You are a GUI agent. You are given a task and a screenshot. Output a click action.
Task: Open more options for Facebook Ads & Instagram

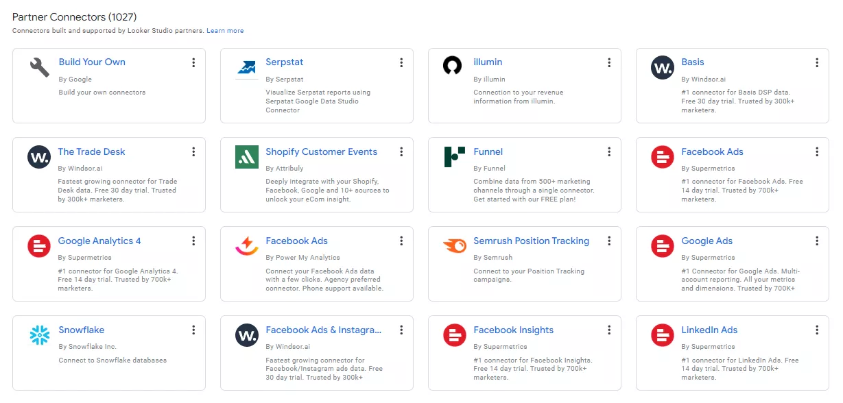[x=401, y=330]
